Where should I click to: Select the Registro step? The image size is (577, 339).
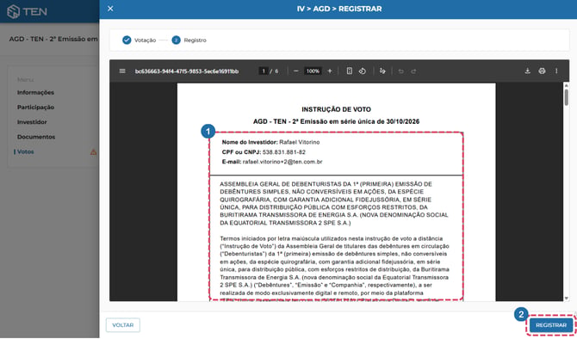(189, 40)
